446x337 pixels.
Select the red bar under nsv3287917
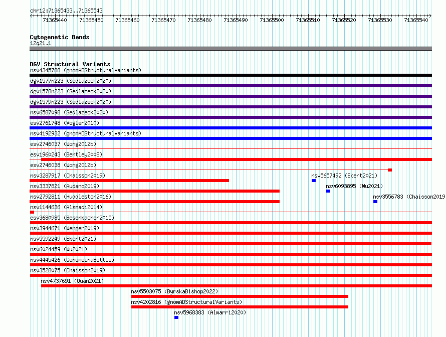pyautogui.click(x=129, y=181)
